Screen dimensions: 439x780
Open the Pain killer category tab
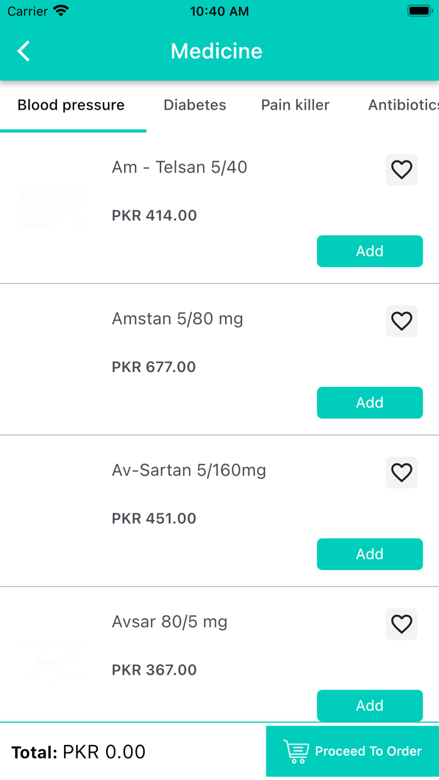pos(295,105)
